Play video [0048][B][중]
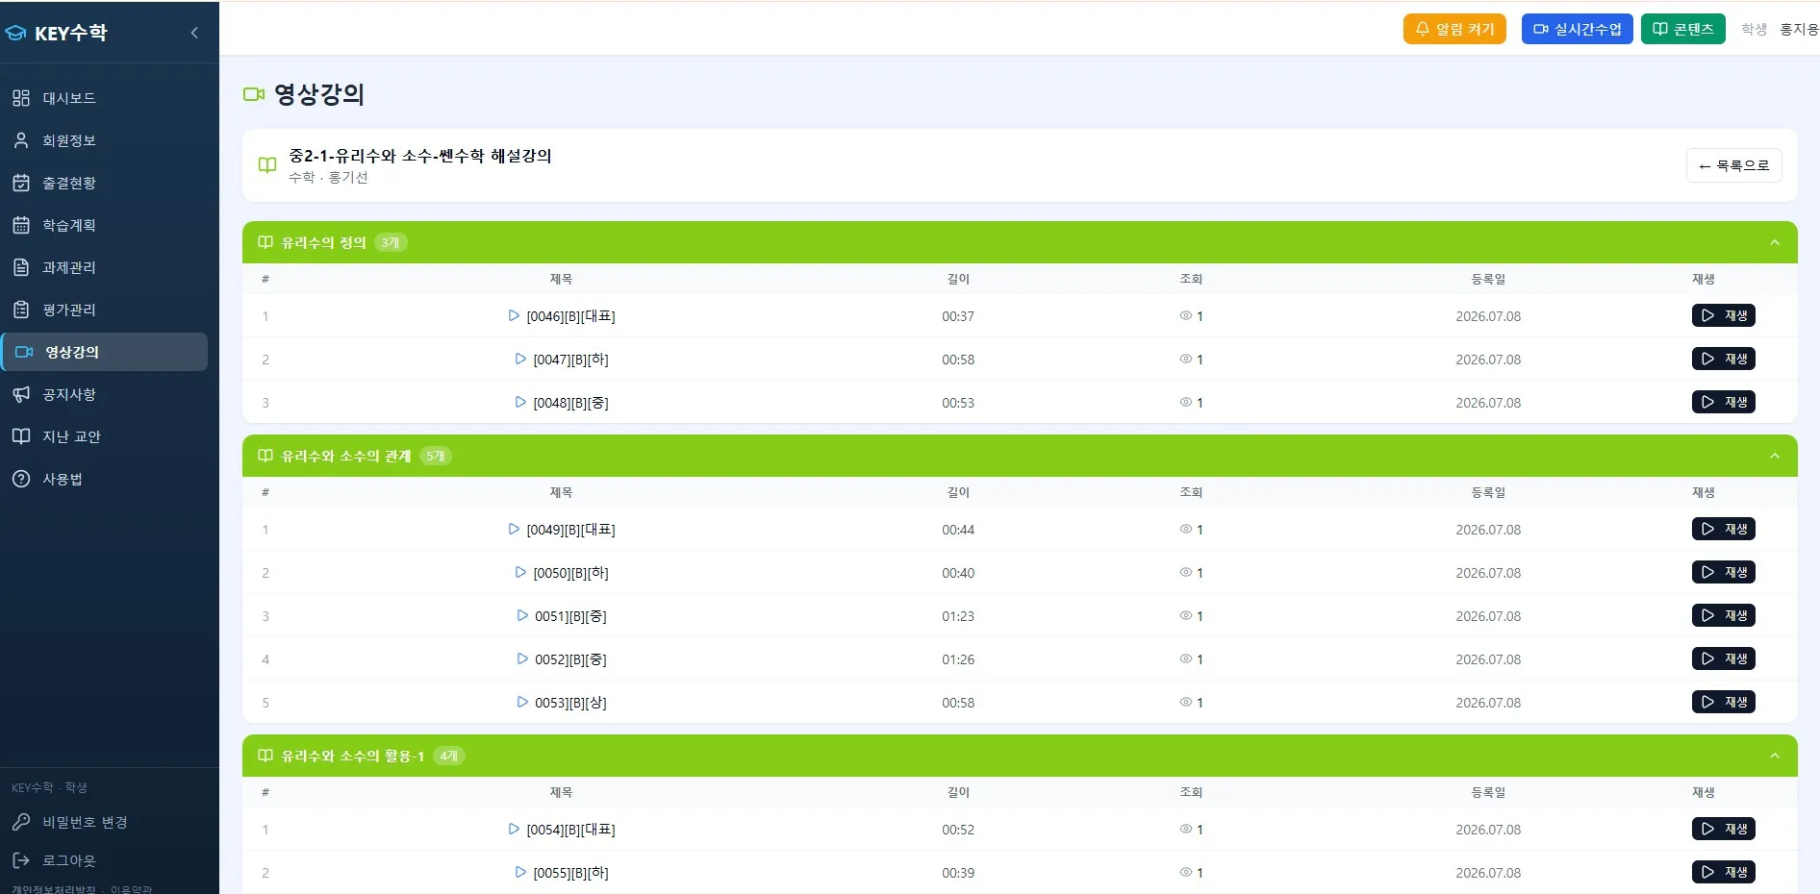1820x894 pixels. pyautogui.click(x=1723, y=402)
